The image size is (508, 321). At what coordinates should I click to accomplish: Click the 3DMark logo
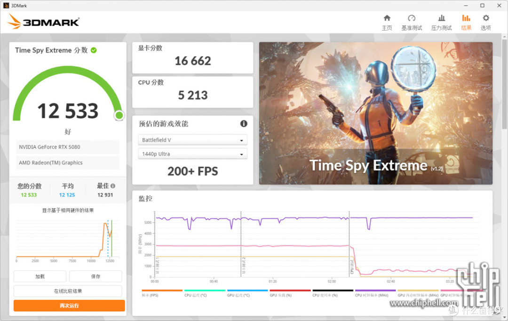(x=43, y=22)
